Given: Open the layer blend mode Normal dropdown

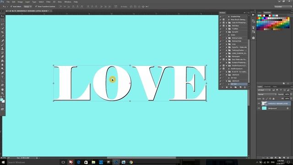Looking at the screenshot, I should coord(267,94).
